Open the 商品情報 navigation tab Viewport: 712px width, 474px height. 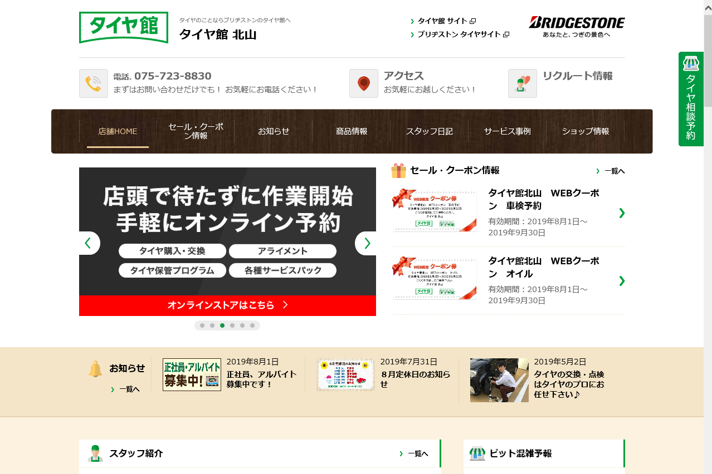351,131
